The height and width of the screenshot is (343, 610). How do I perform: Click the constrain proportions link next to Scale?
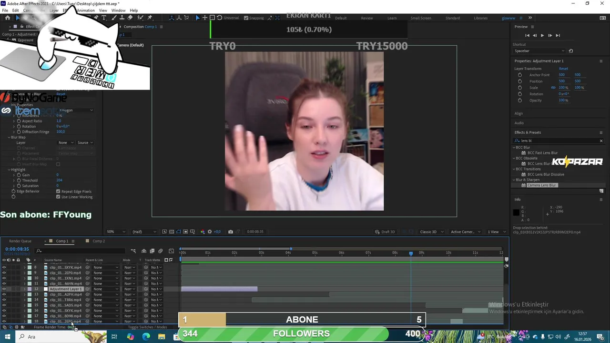coord(553,88)
